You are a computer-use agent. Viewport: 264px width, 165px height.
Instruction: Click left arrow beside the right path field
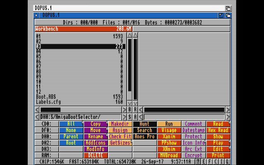(141, 117)
